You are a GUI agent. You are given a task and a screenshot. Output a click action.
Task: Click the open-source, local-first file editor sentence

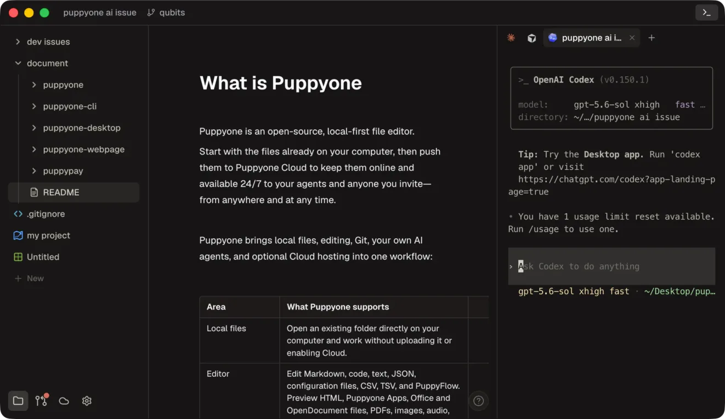pyautogui.click(x=307, y=131)
